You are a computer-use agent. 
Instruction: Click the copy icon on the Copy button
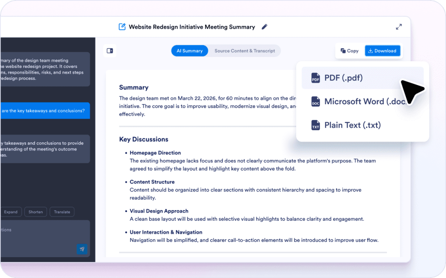344,50
